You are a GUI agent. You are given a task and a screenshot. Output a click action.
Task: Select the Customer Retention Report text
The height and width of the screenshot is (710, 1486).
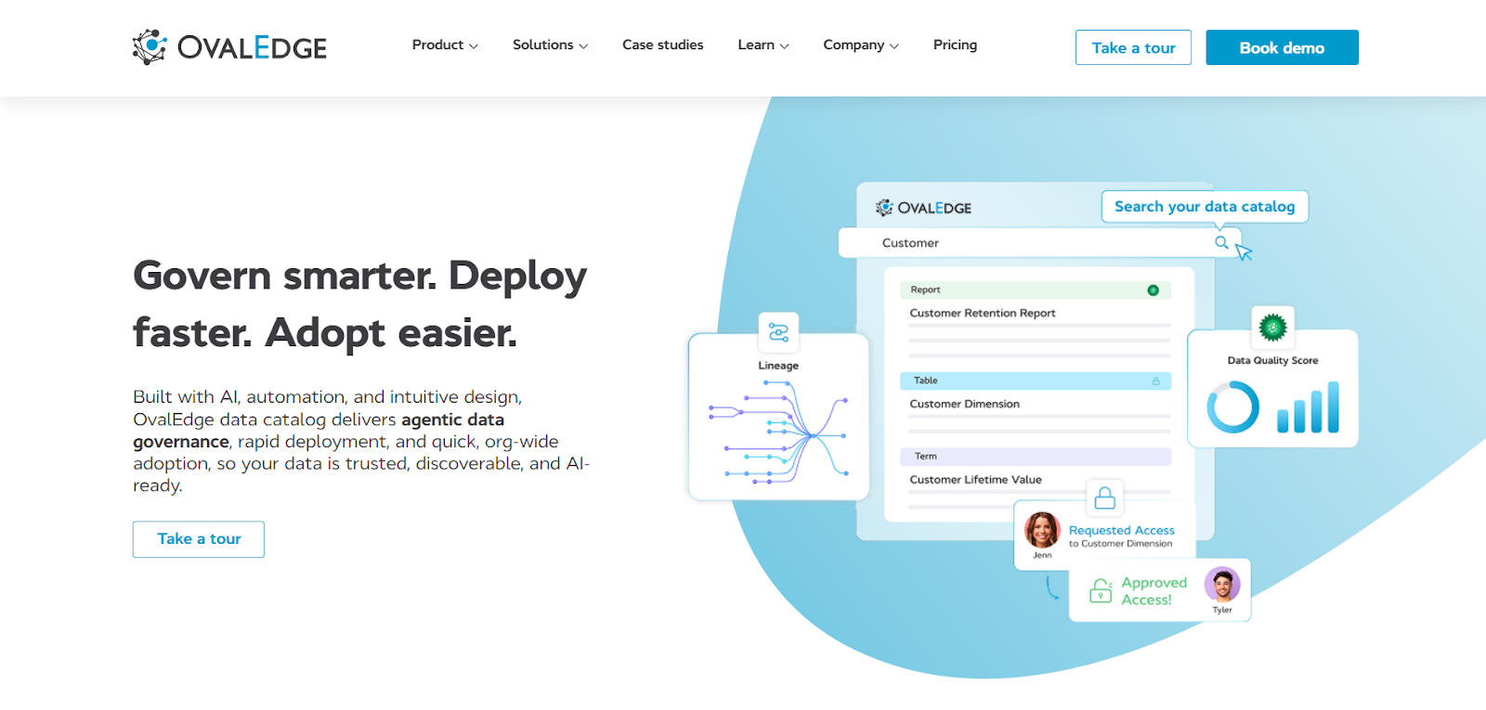(x=983, y=314)
